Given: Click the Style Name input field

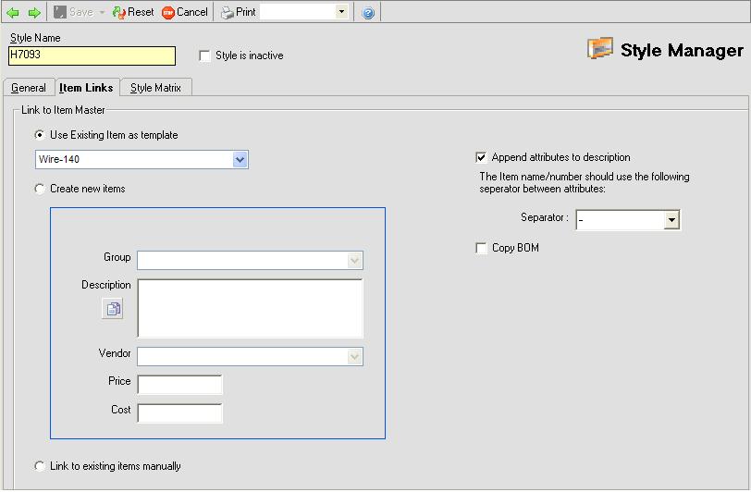Looking at the screenshot, I should [x=92, y=55].
